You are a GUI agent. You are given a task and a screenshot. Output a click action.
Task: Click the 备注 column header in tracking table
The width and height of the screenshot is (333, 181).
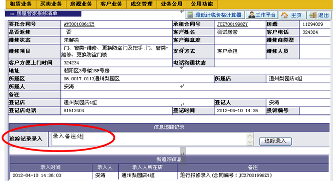click(253, 168)
